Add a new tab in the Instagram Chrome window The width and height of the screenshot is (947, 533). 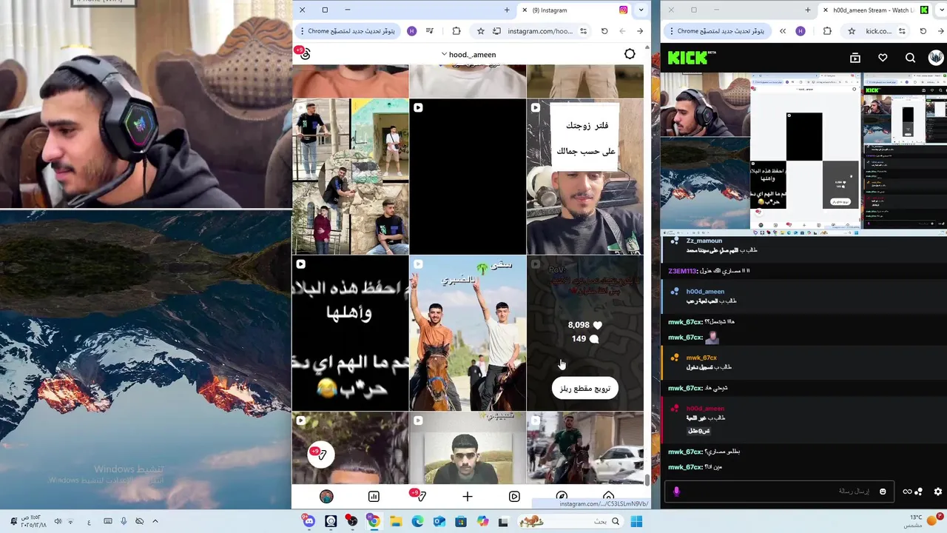(x=507, y=10)
